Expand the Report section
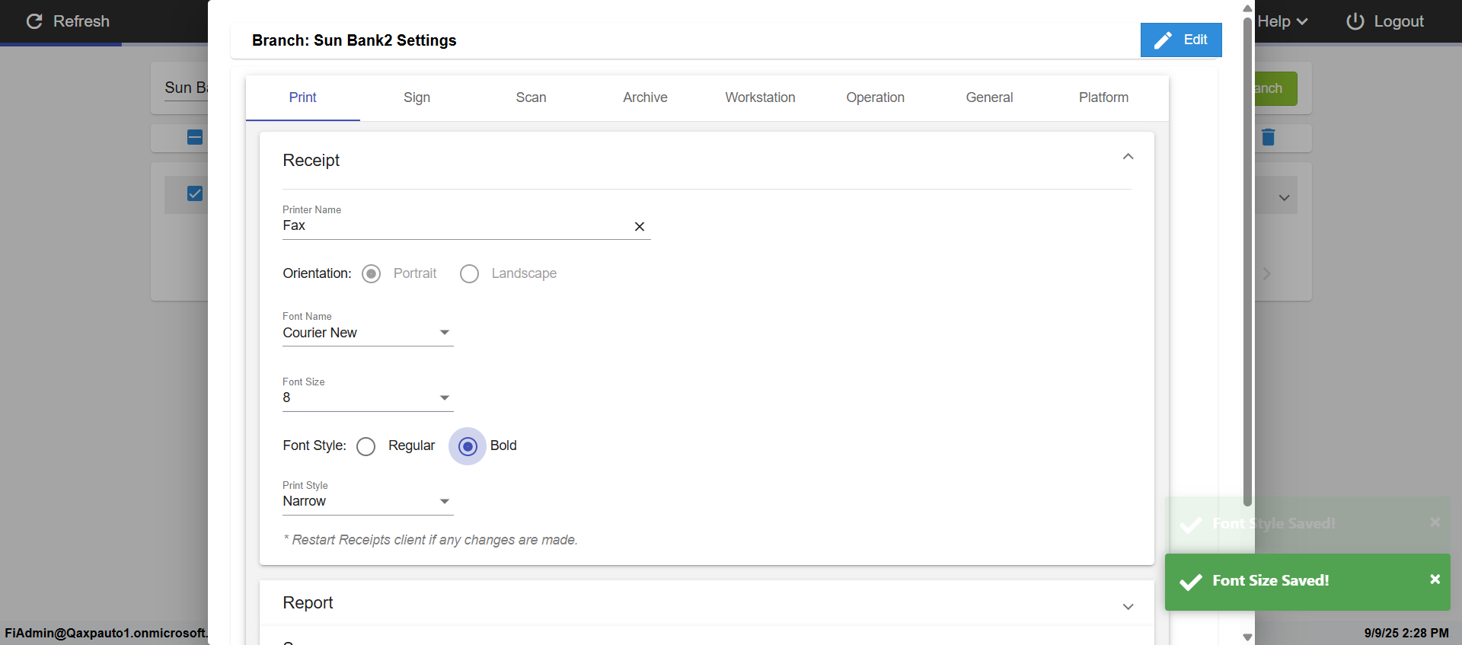This screenshot has width=1462, height=645. tap(1128, 606)
